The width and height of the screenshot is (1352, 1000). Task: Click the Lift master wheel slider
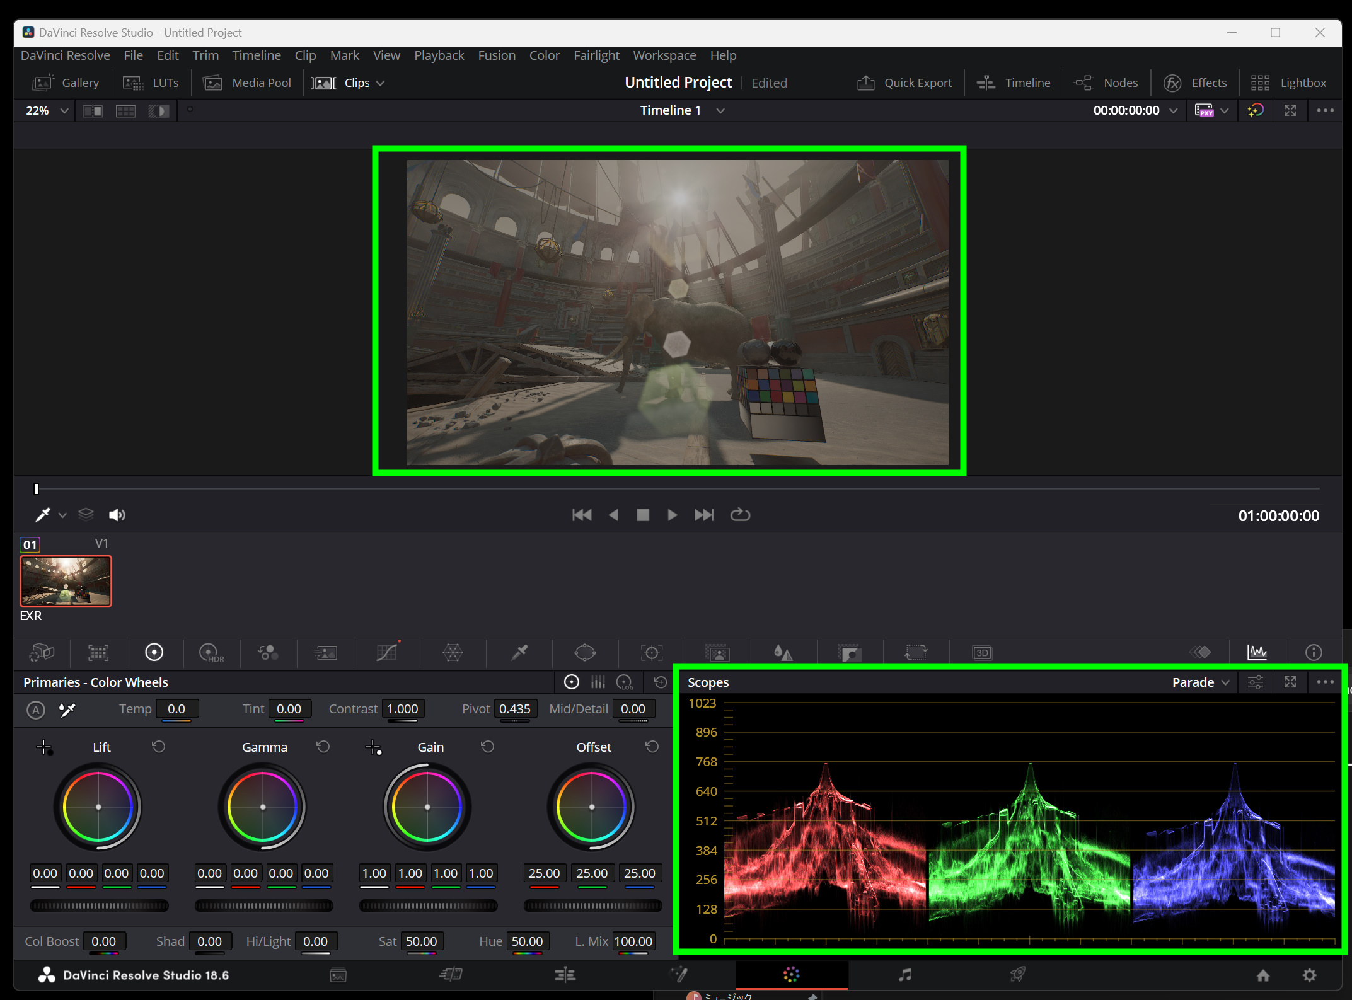(x=100, y=905)
